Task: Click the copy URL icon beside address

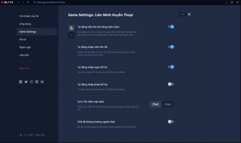Action: coord(35,2)
